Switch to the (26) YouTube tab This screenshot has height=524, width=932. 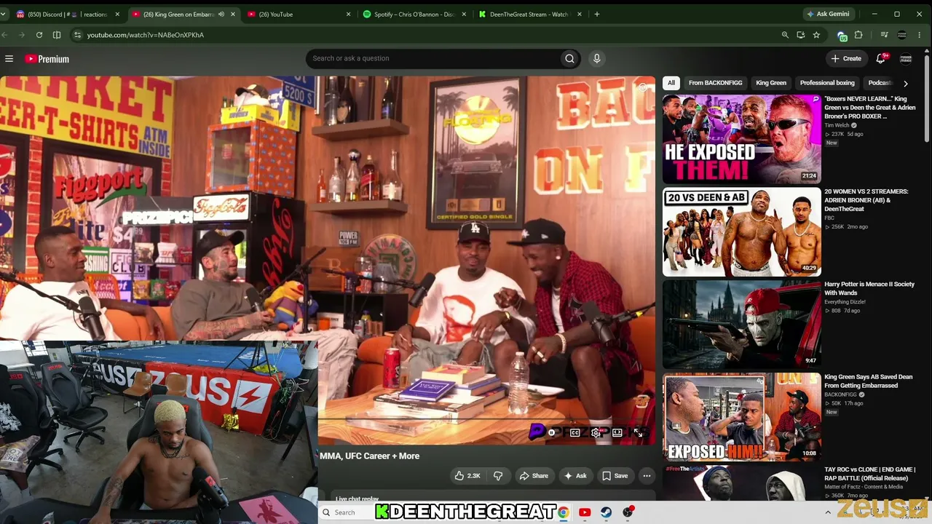click(297, 14)
